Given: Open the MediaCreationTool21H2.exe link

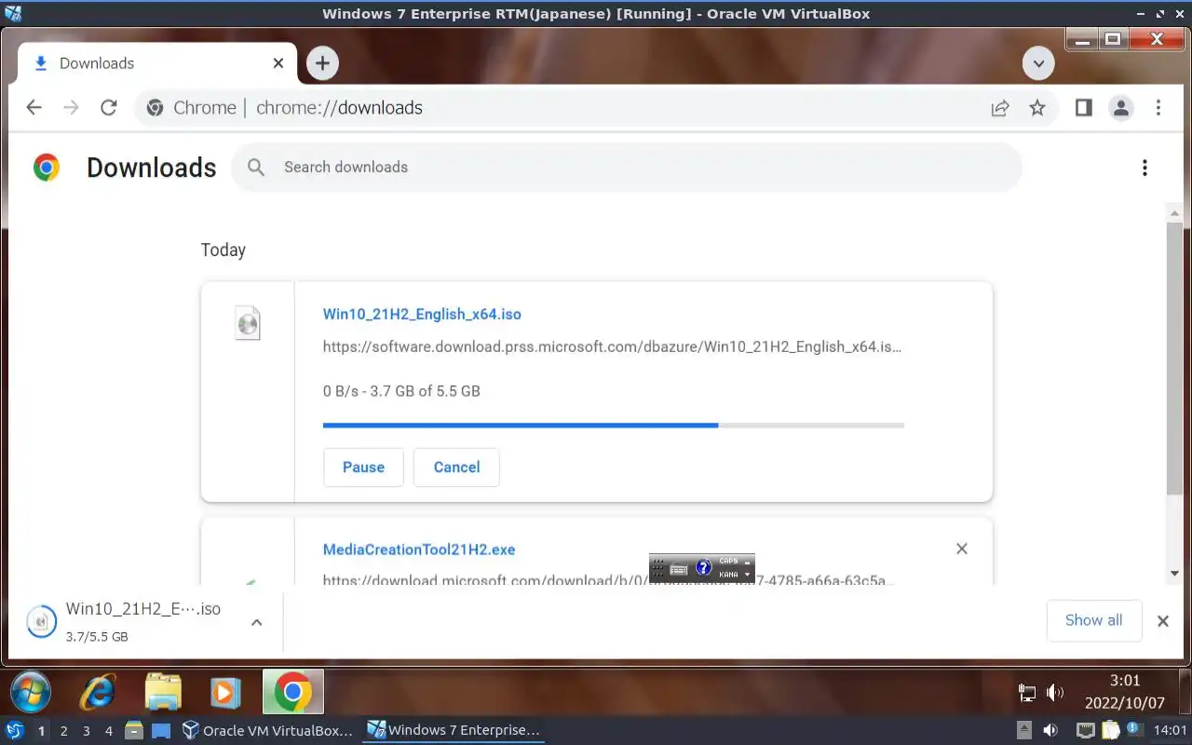Looking at the screenshot, I should click(x=419, y=549).
